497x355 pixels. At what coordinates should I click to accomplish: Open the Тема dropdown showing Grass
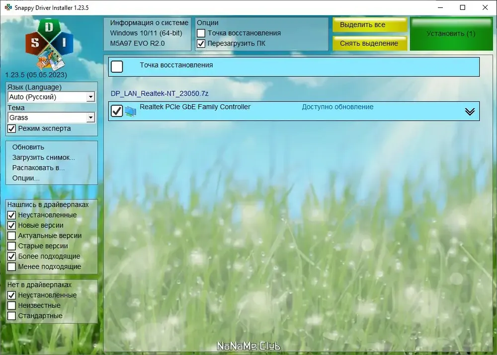point(51,118)
